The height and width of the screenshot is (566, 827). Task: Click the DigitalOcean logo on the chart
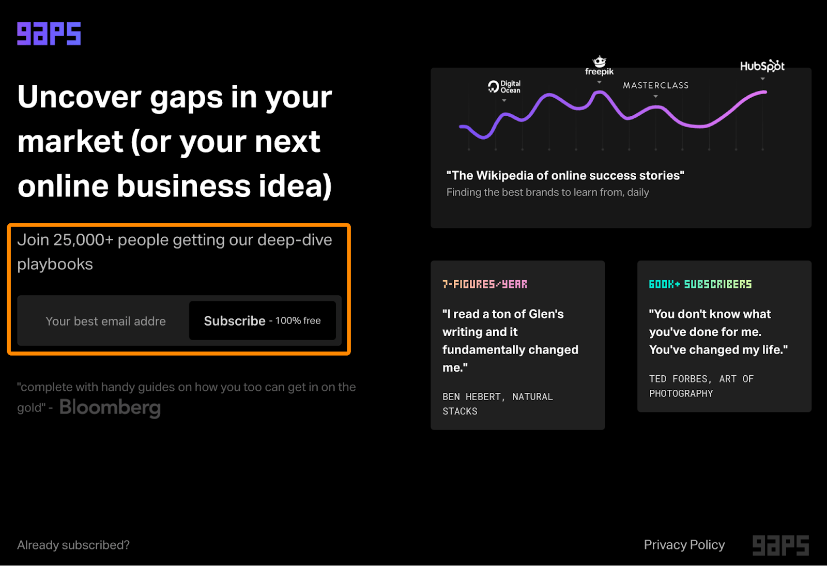click(x=504, y=87)
